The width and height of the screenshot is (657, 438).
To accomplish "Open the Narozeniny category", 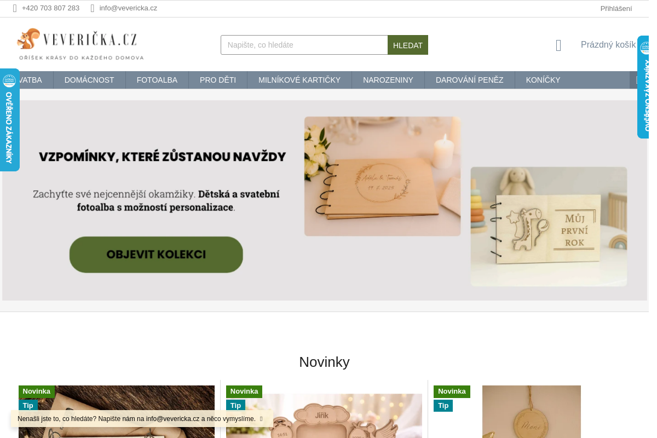I will point(388,80).
